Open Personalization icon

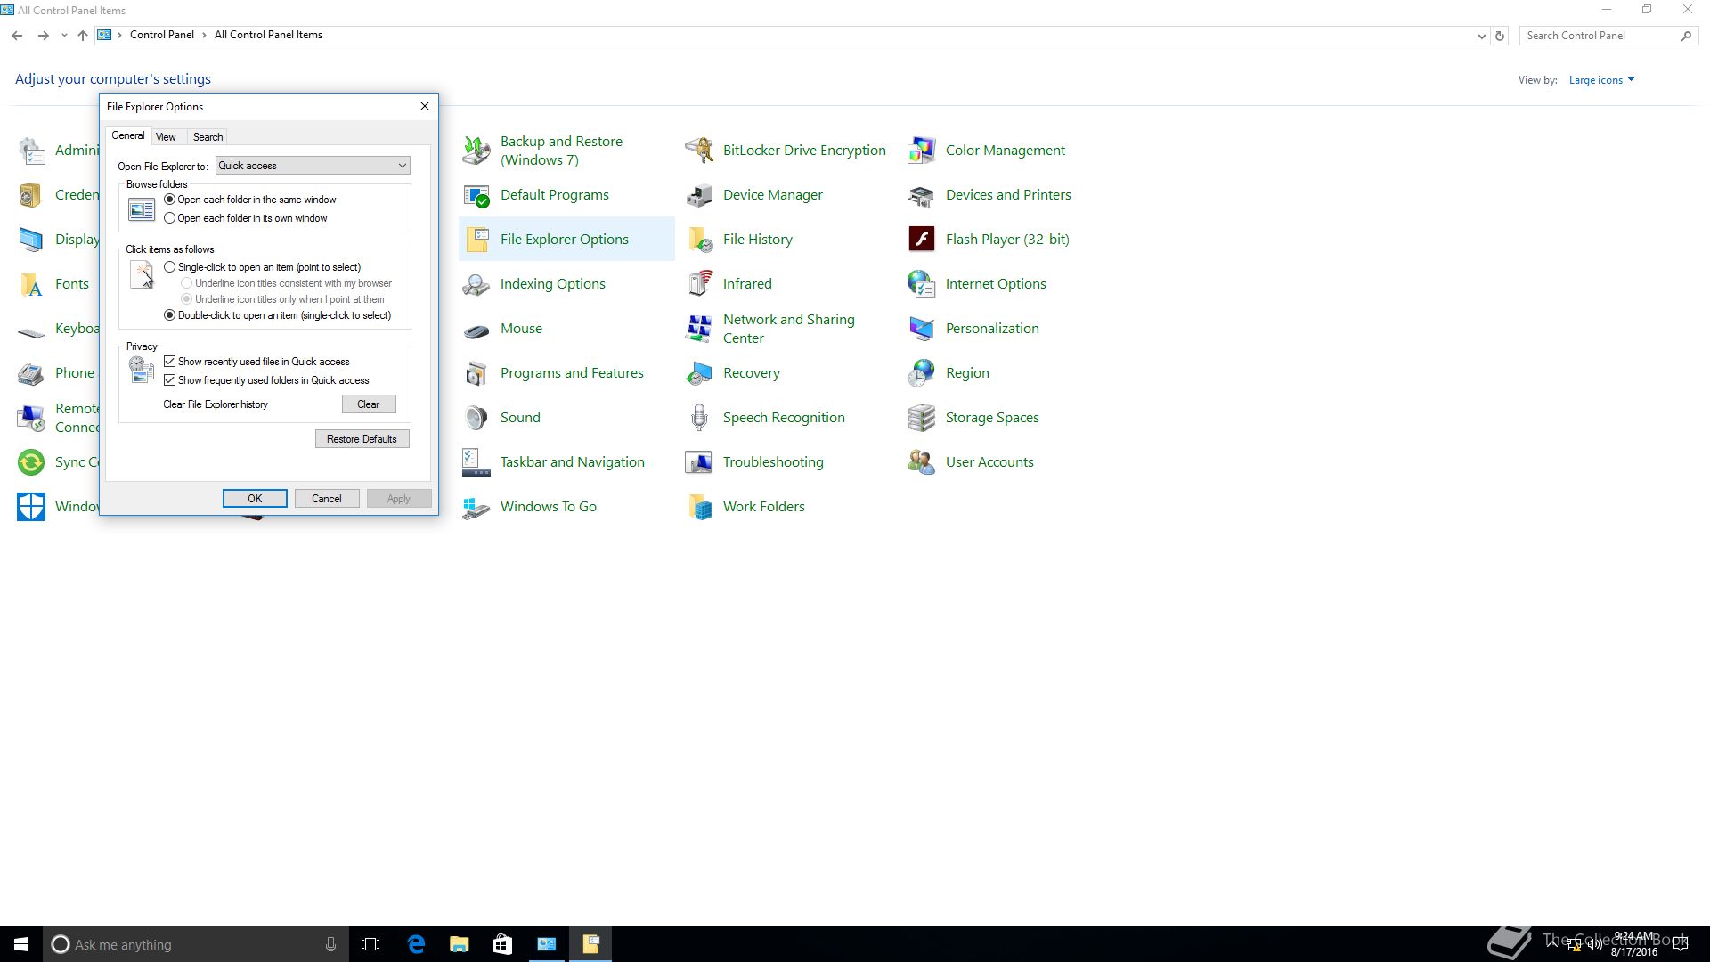[922, 329]
